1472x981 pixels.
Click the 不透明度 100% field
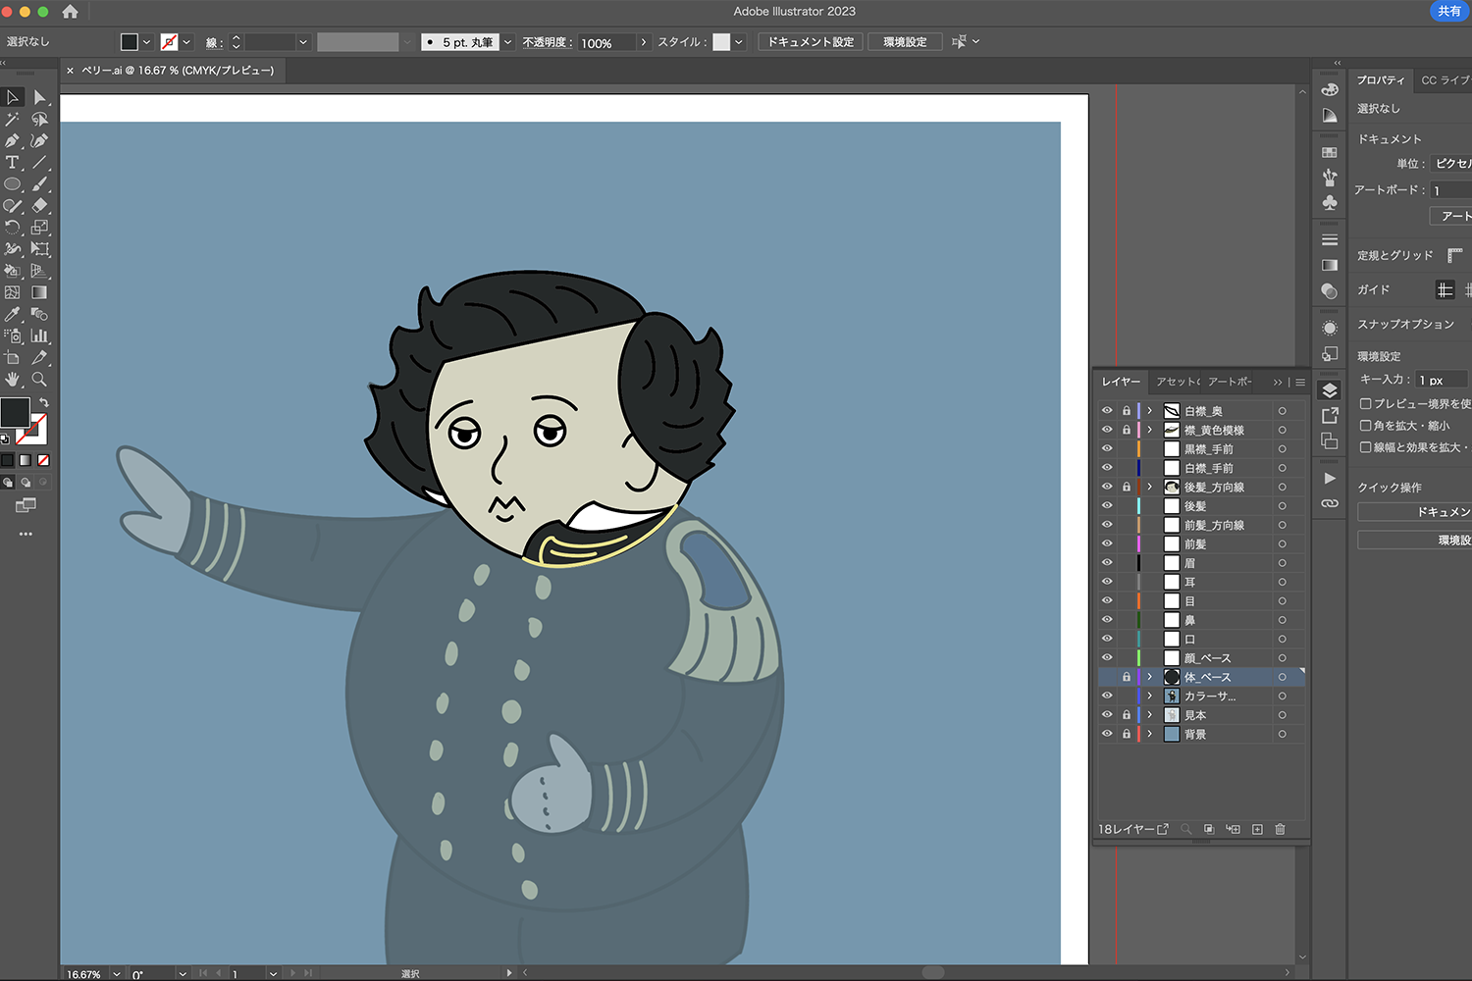(x=608, y=42)
